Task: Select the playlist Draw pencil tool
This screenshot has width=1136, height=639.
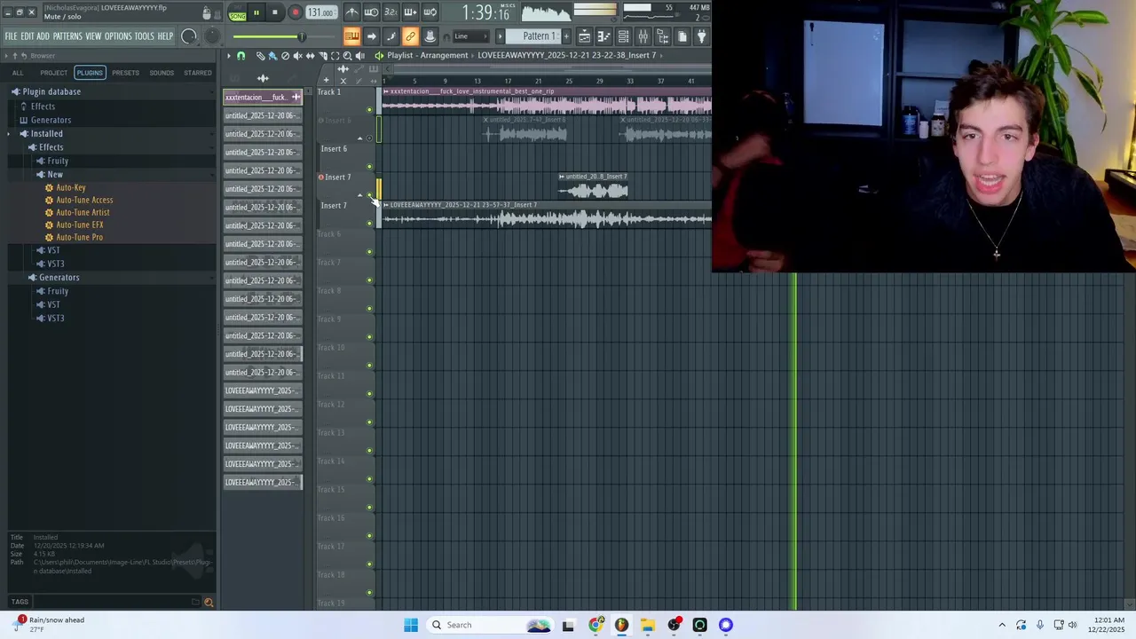Action: (260, 56)
